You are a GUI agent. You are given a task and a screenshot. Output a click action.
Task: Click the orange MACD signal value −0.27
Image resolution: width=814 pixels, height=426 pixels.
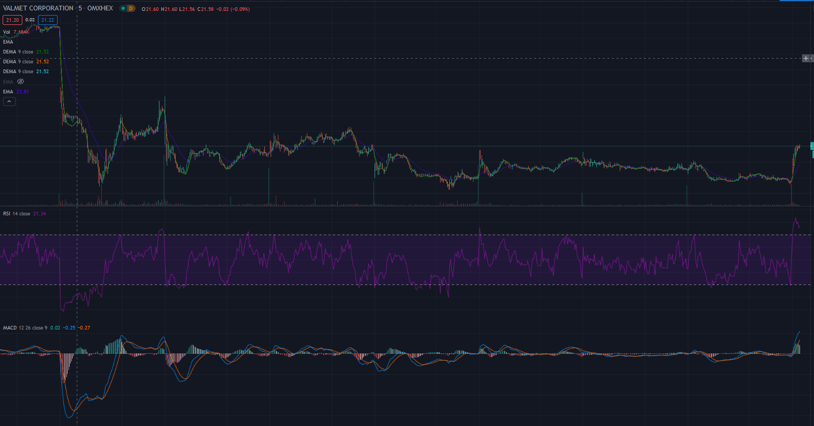point(84,328)
